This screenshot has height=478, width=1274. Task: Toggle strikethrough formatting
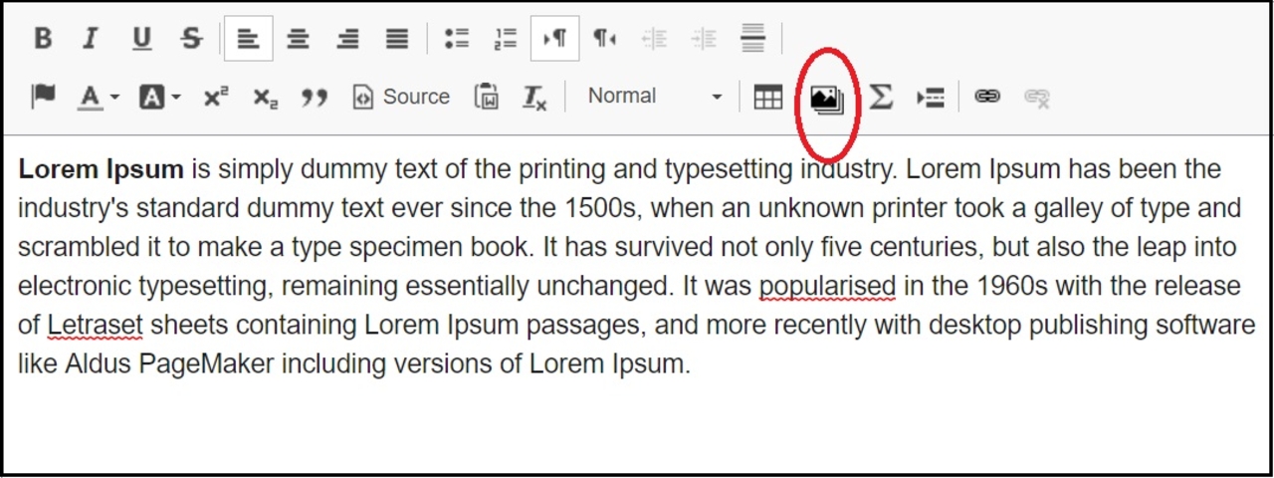click(x=191, y=39)
